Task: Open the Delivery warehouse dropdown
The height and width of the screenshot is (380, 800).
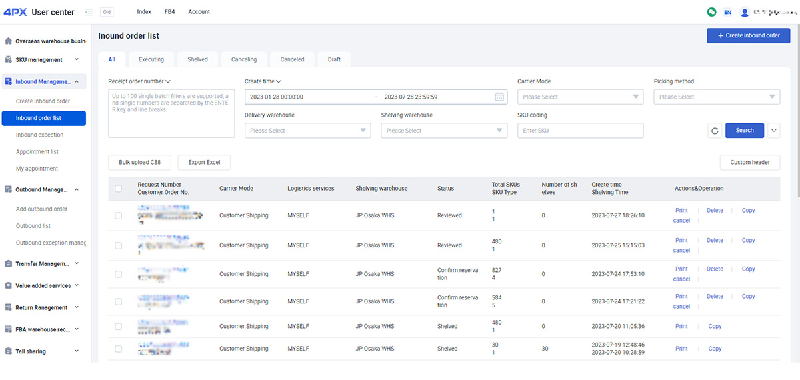Action: coord(307,131)
